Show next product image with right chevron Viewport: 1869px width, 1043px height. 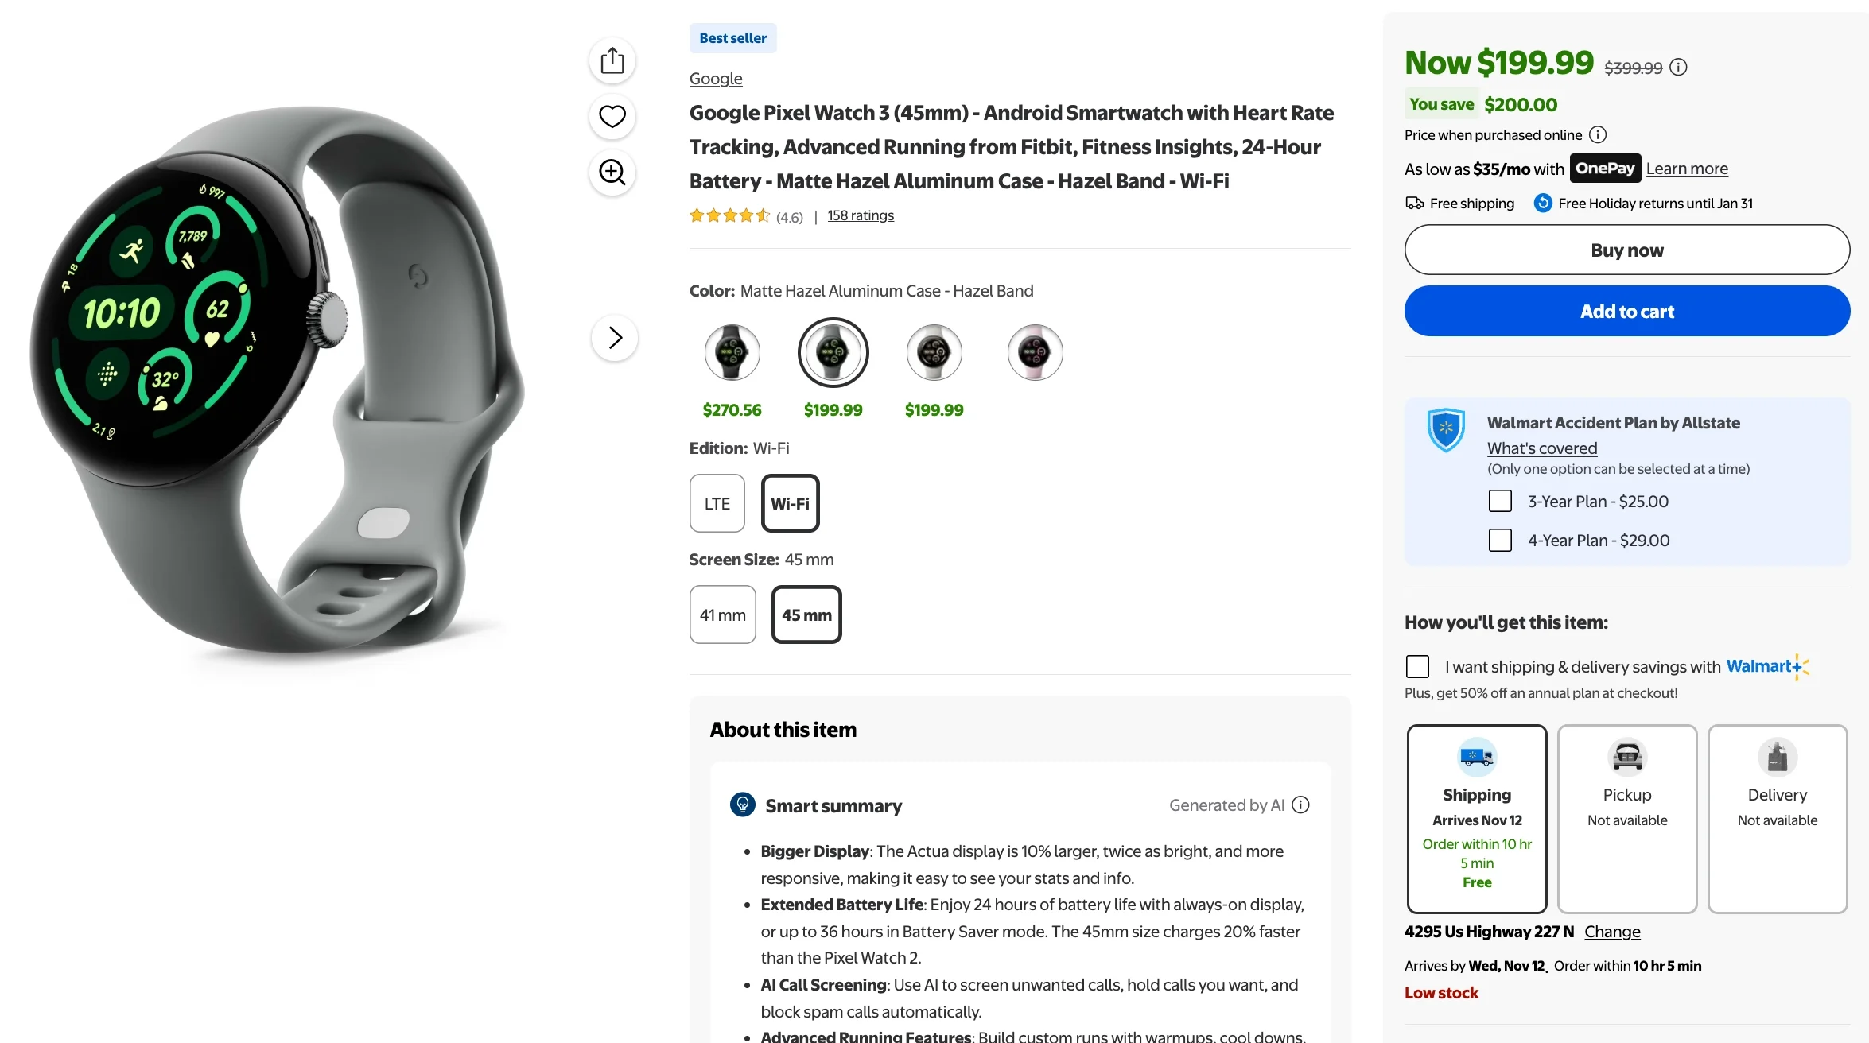pos(614,338)
